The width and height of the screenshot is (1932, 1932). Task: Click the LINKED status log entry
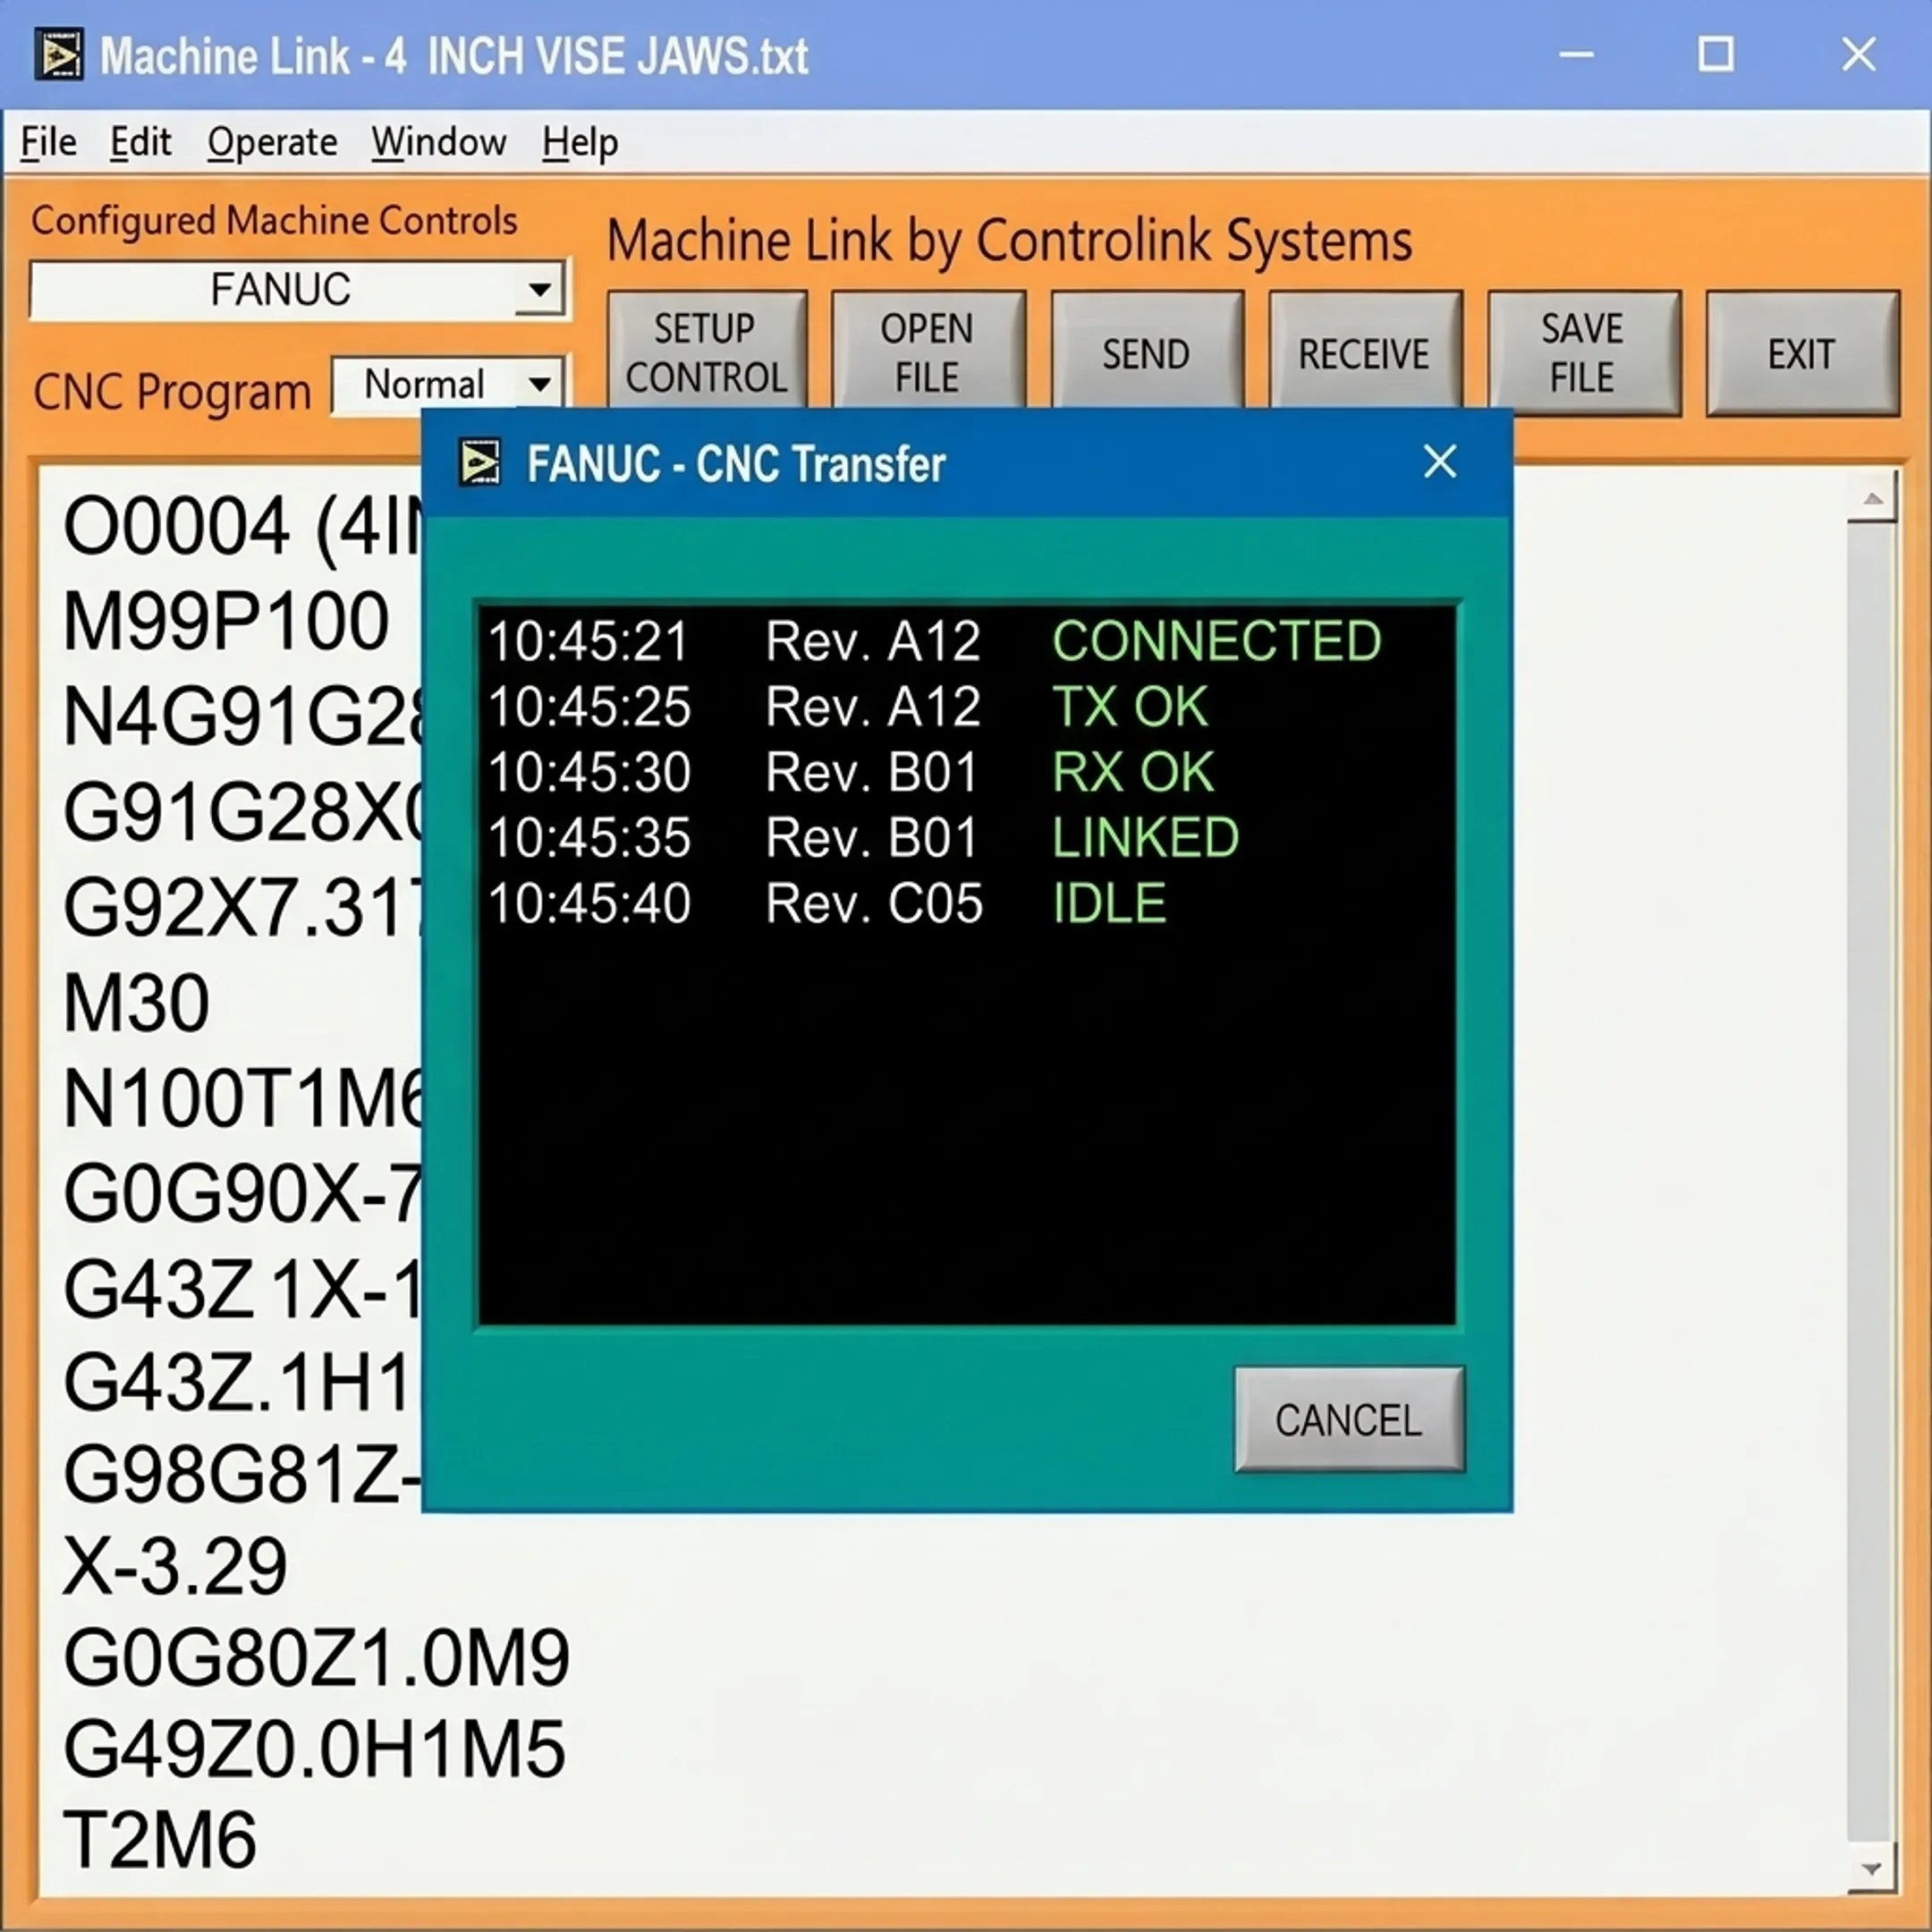1145,837
